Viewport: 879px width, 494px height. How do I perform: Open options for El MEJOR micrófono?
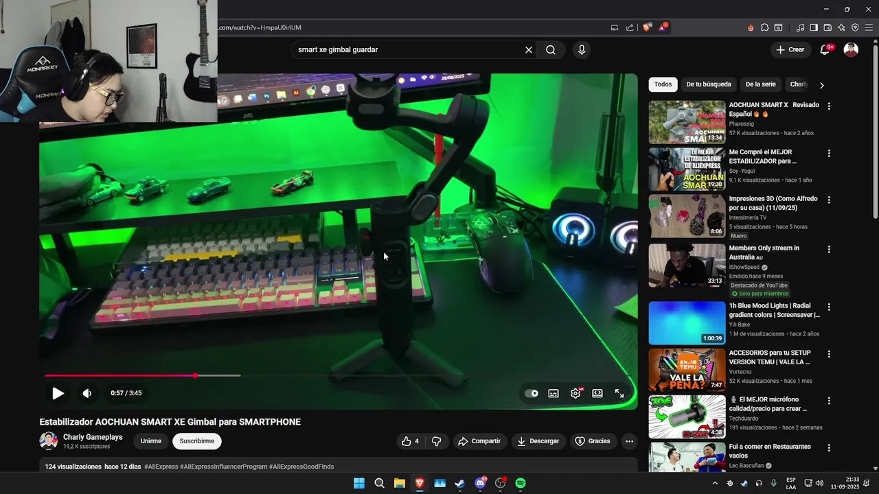829,401
